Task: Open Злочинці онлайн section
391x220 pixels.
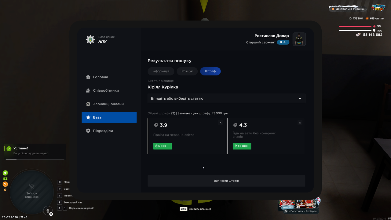Action: pyautogui.click(x=109, y=104)
